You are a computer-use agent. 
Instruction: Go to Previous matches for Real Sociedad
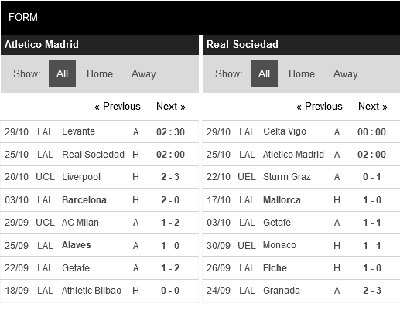[x=320, y=106]
